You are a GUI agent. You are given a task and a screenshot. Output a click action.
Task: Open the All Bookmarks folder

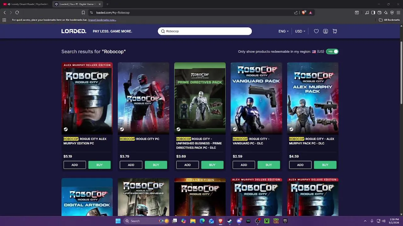389,20
